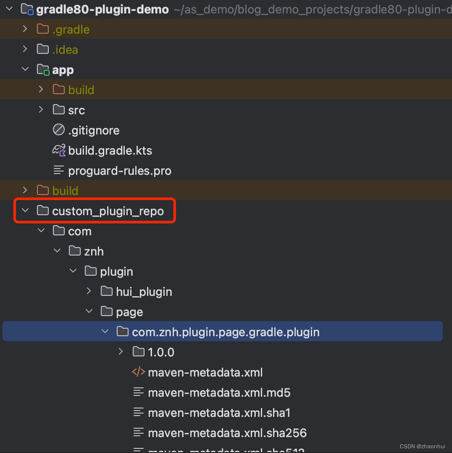Click the text file icon beside proguard-rules.pro
The image size is (452, 453).
[x=59, y=170]
